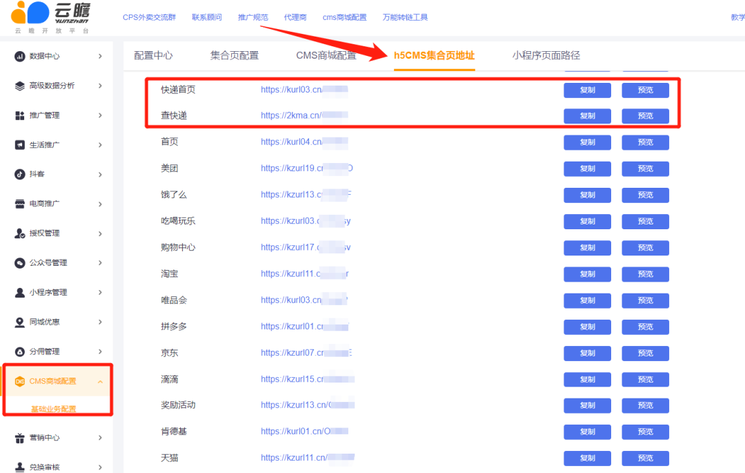Viewport: 745px width, 473px height.
Task: Open the 美团 kzurl19 link
Action: (306, 168)
